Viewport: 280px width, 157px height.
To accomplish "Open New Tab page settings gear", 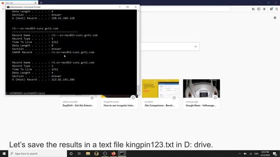I will coord(275,18).
